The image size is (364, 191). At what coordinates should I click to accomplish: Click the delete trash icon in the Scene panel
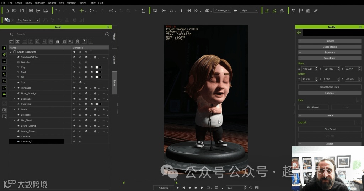(77, 41)
